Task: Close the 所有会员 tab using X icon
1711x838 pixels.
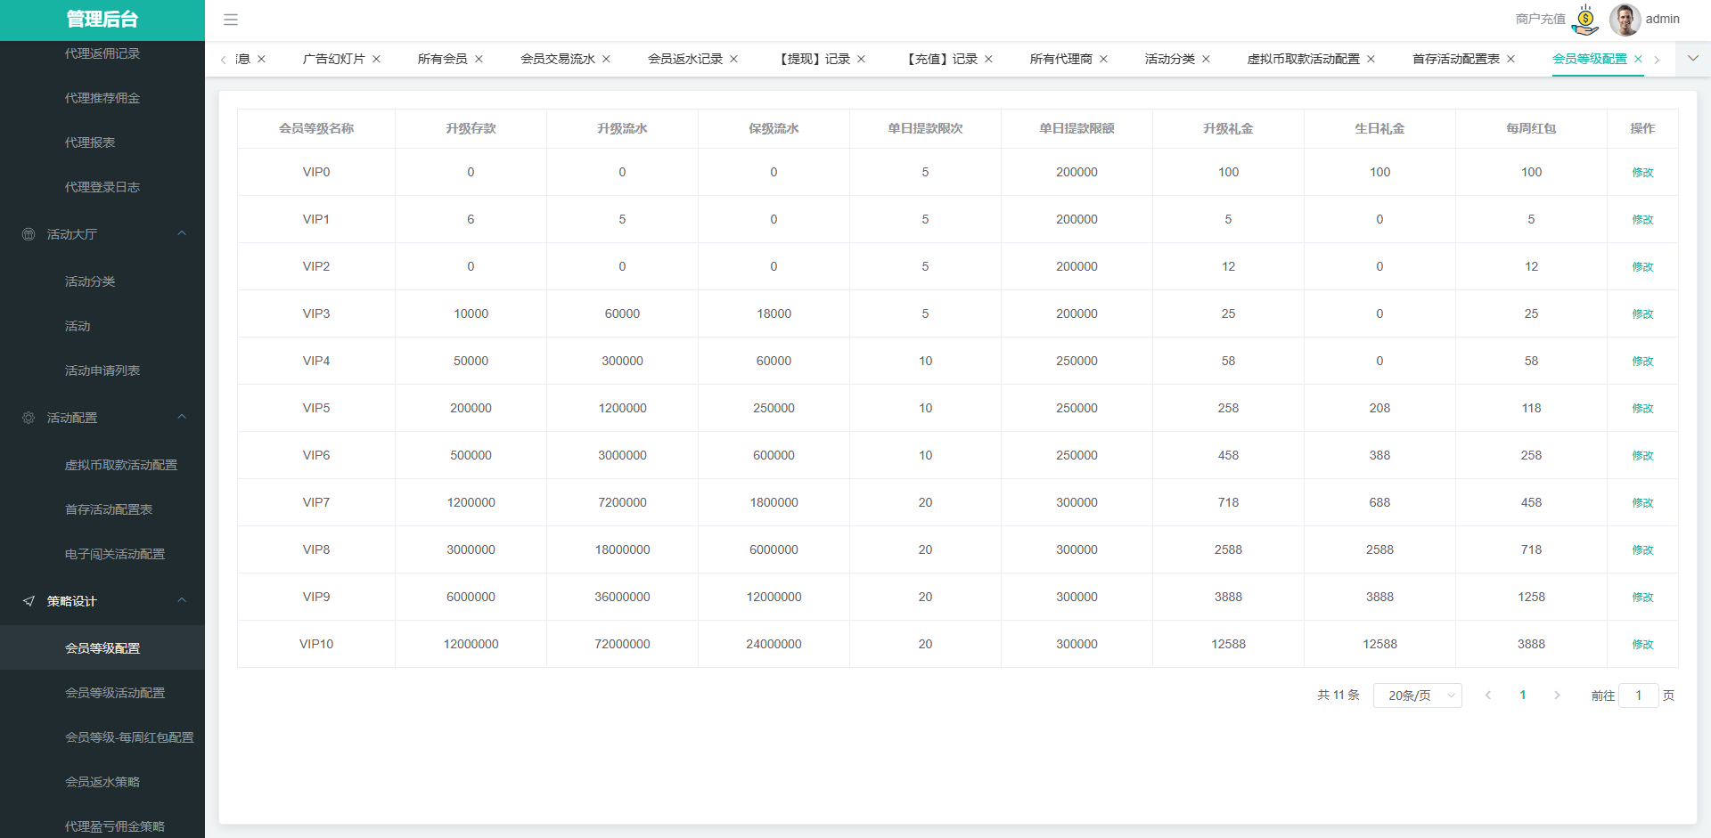Action: [479, 59]
